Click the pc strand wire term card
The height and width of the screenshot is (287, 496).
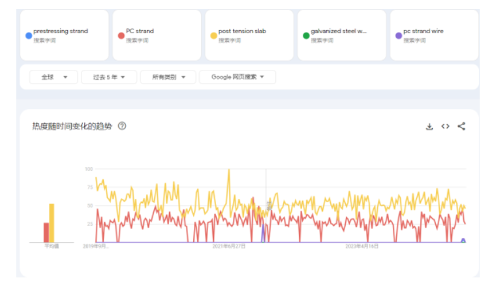pyautogui.click(x=424, y=31)
